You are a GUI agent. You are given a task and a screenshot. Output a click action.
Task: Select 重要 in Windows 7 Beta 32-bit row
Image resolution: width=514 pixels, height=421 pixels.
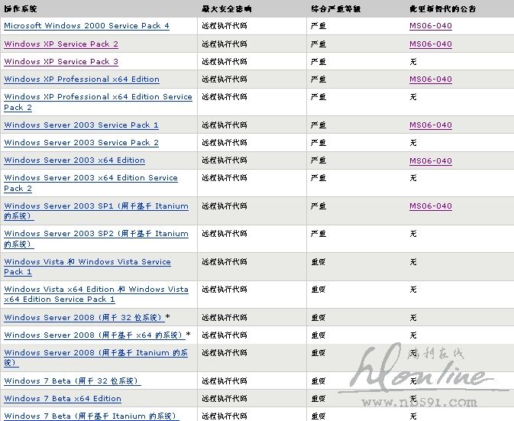[x=318, y=381]
